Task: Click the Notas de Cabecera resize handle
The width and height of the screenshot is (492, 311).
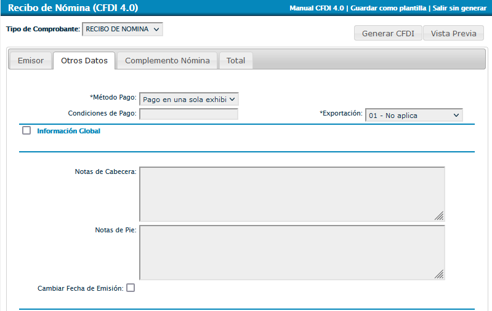Action: (439, 216)
